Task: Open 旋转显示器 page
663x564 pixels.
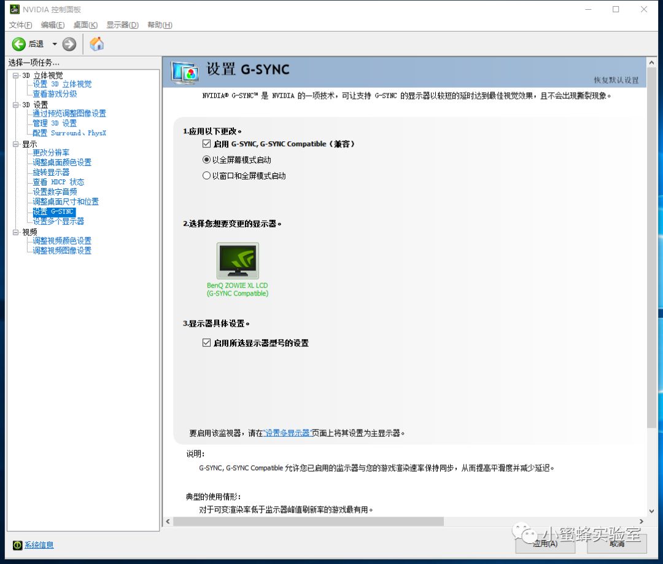Action: [x=51, y=172]
